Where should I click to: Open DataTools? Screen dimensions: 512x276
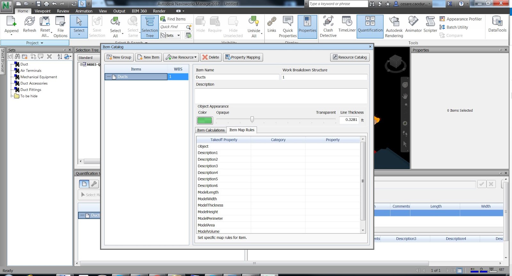[497, 24]
